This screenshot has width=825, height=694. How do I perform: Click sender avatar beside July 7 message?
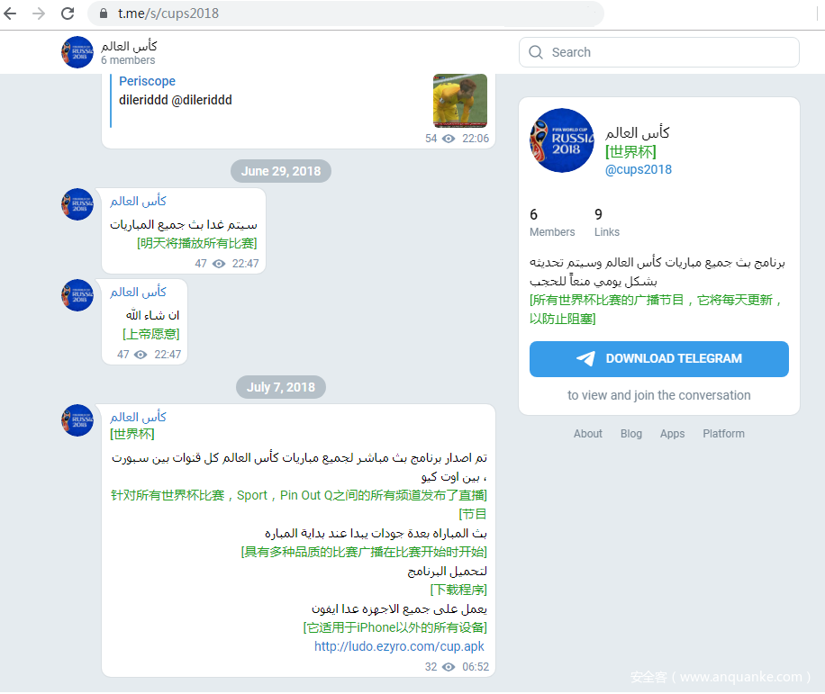point(77,420)
